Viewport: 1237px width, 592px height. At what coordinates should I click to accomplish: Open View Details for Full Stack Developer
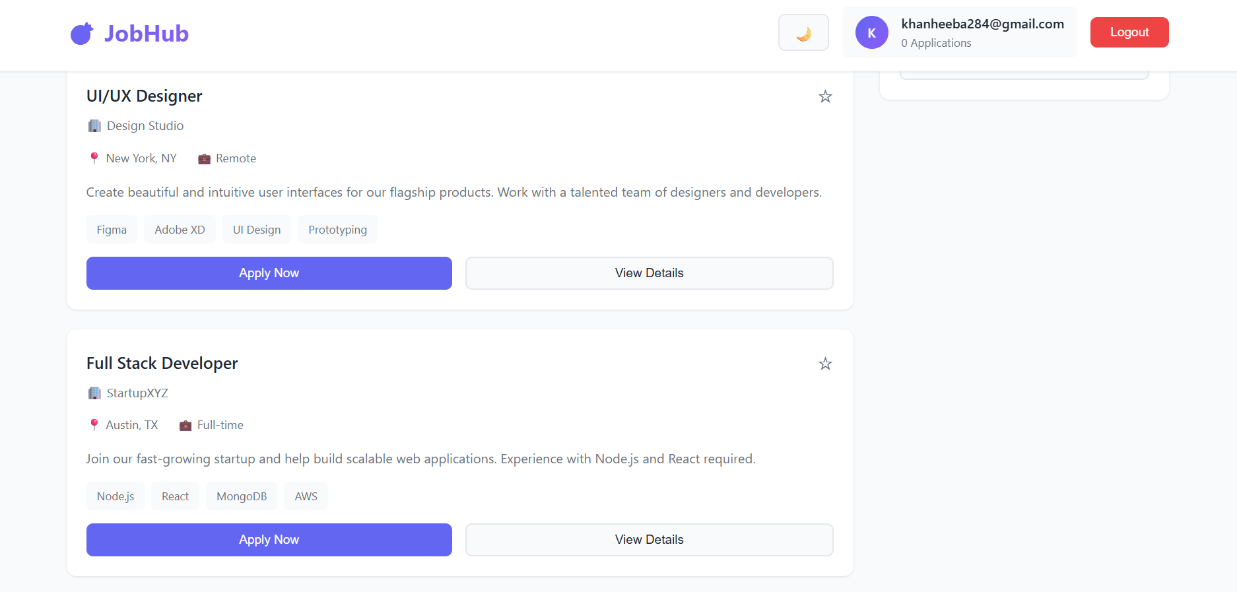[649, 540]
